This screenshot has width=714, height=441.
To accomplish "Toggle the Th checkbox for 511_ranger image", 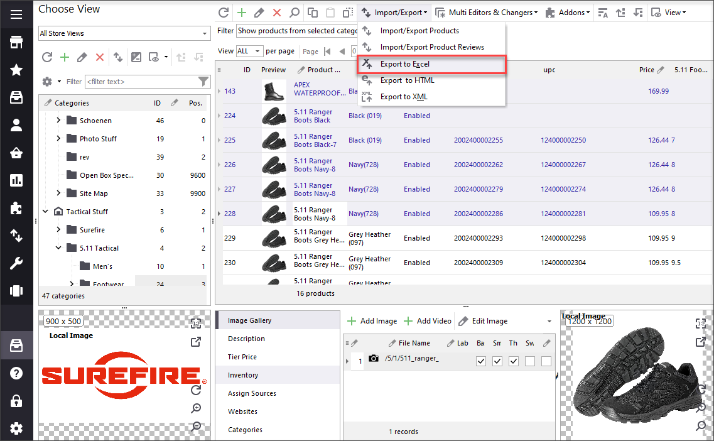I will (514, 361).
